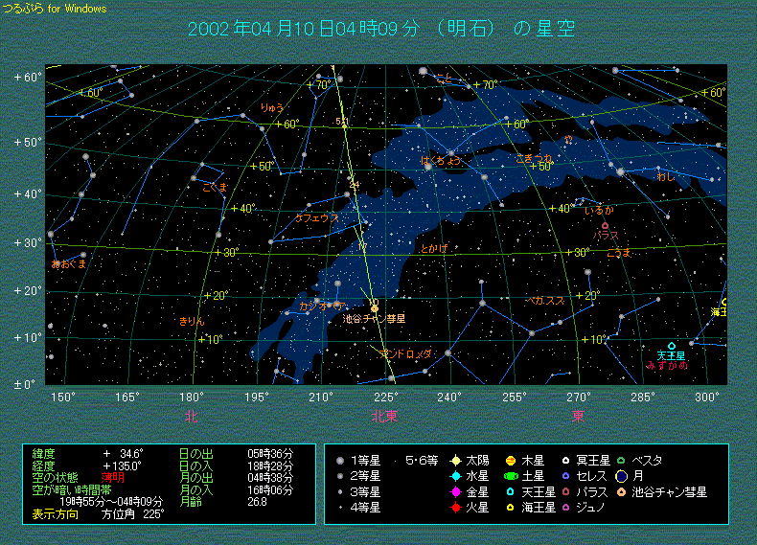Click the Mercury (水星) legend icon

click(x=457, y=476)
